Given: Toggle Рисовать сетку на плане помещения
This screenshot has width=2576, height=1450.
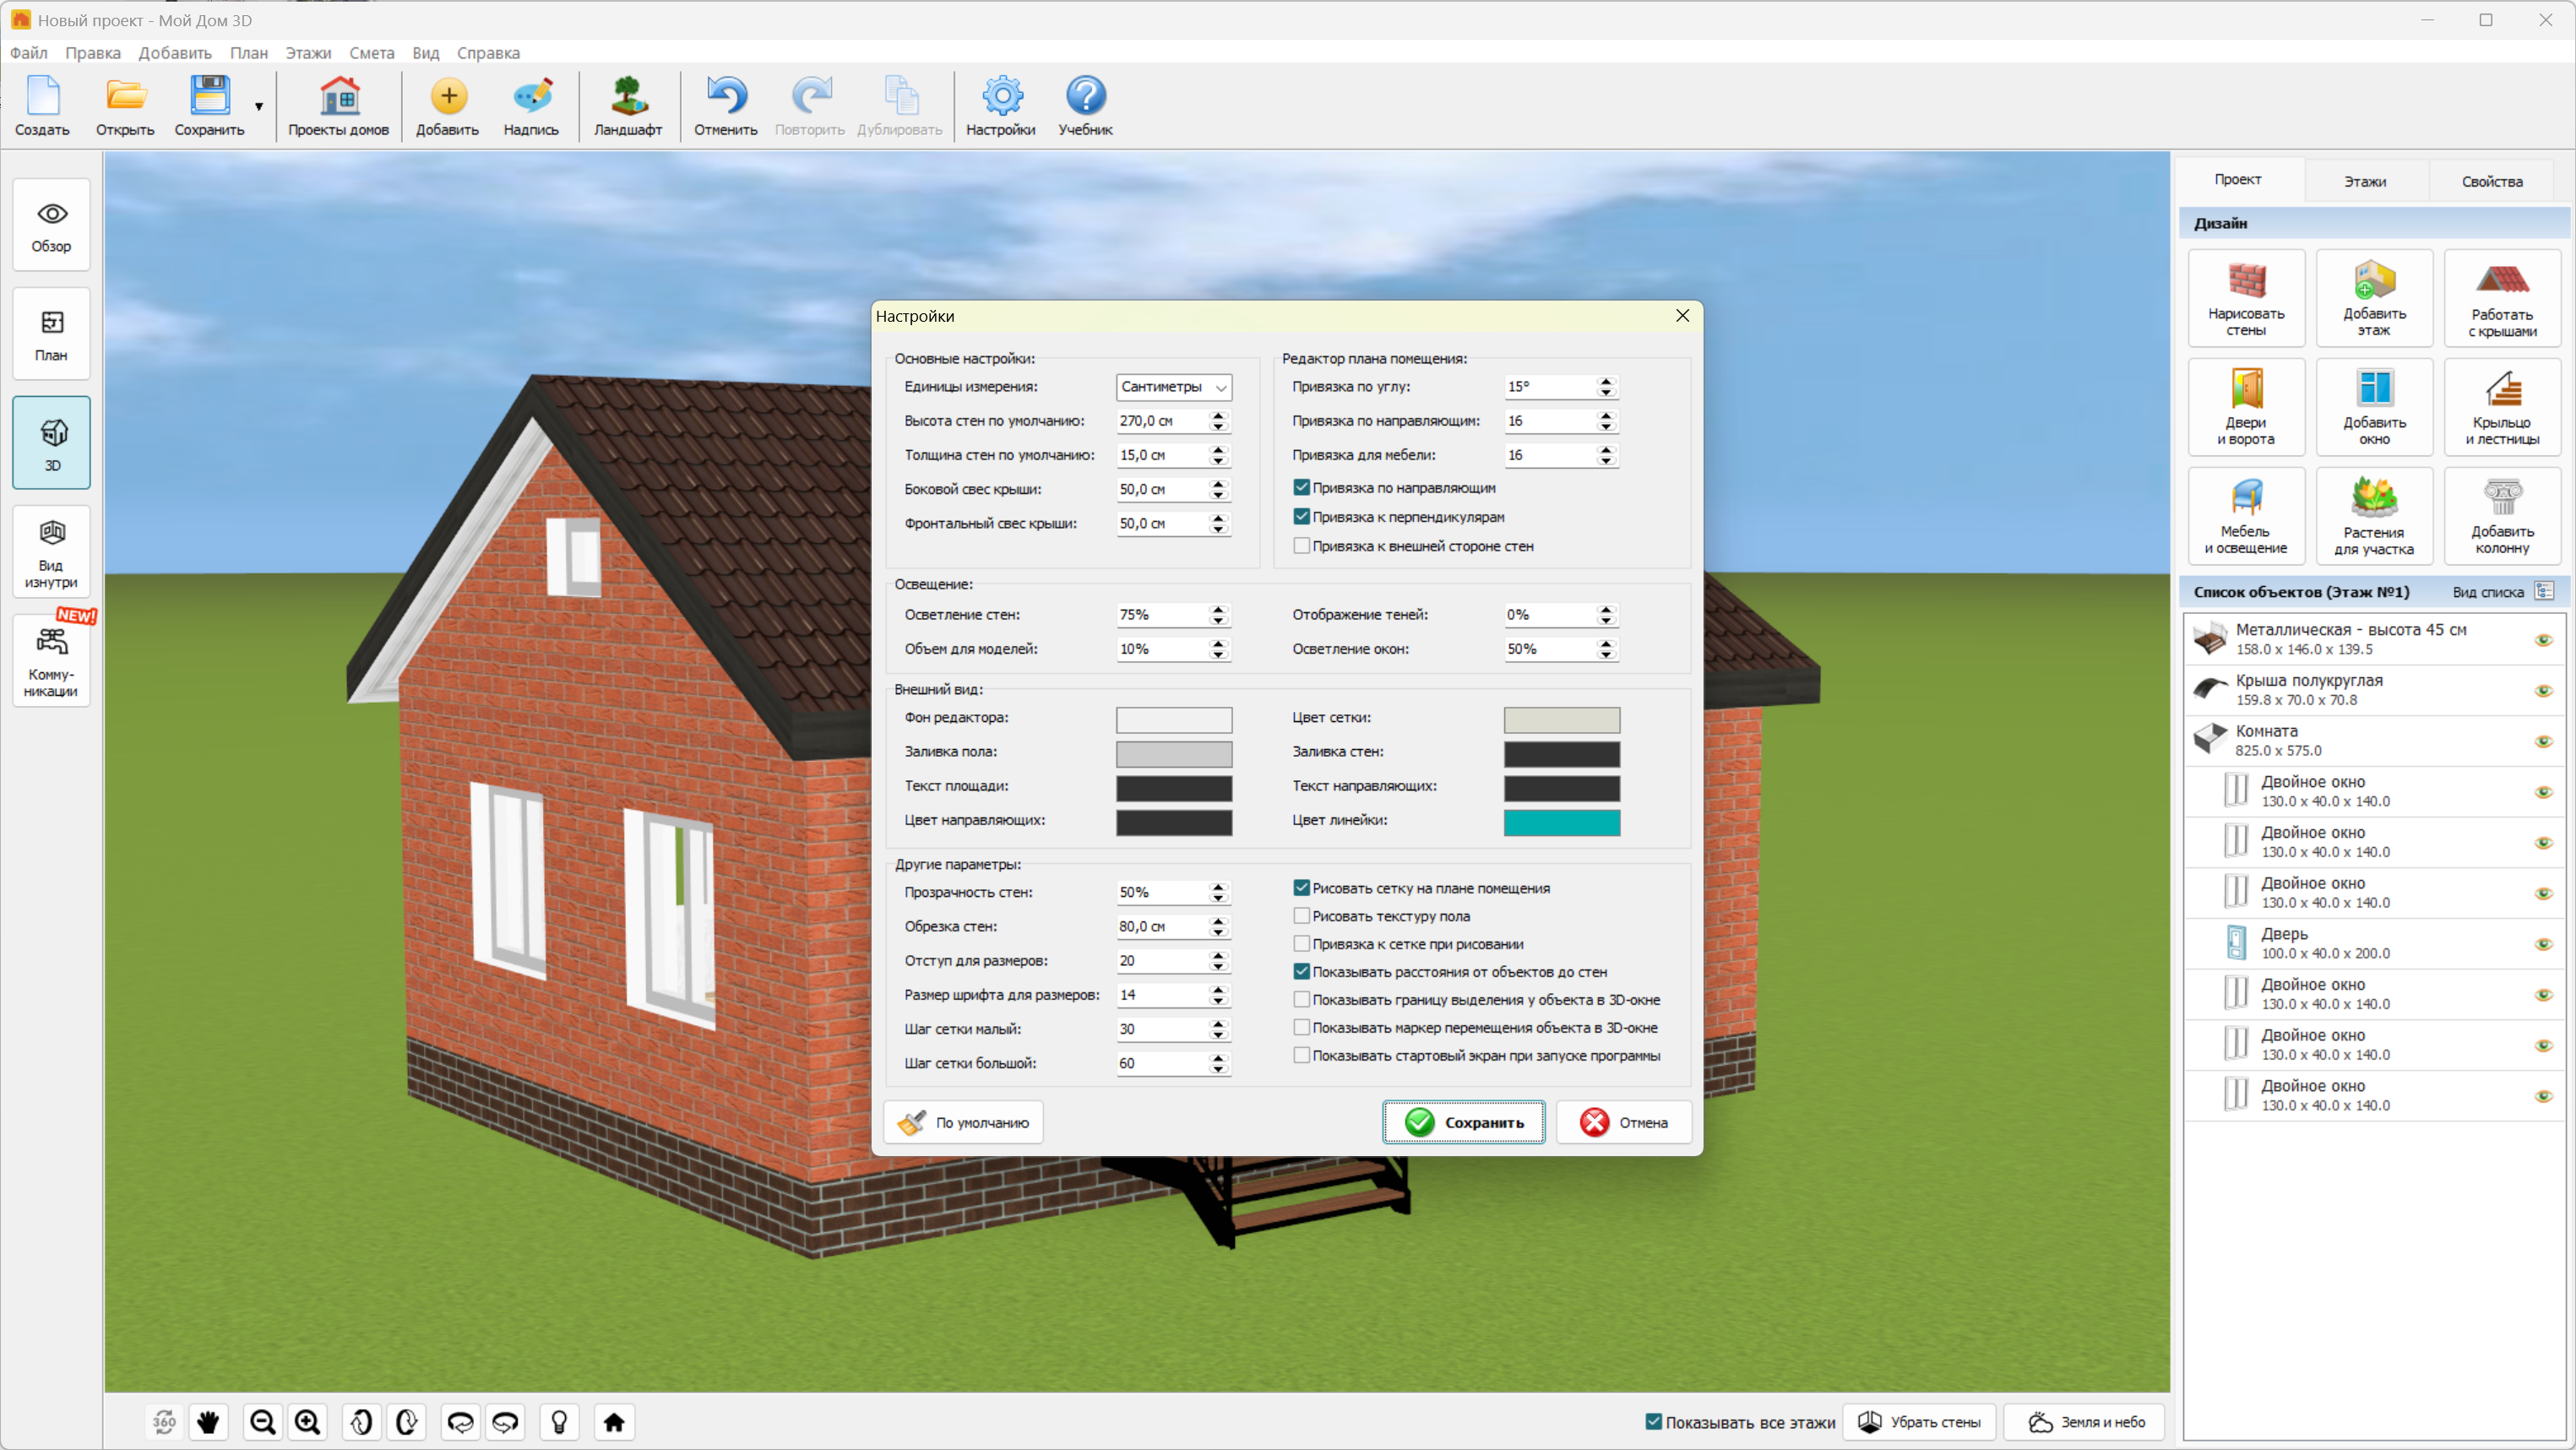Looking at the screenshot, I should (x=1301, y=888).
